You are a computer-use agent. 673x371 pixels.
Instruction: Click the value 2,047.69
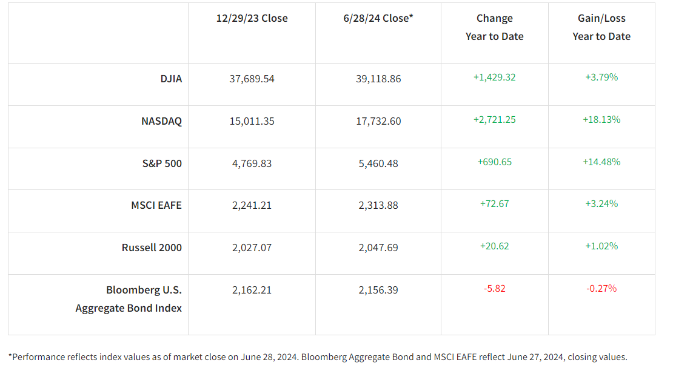click(x=378, y=248)
